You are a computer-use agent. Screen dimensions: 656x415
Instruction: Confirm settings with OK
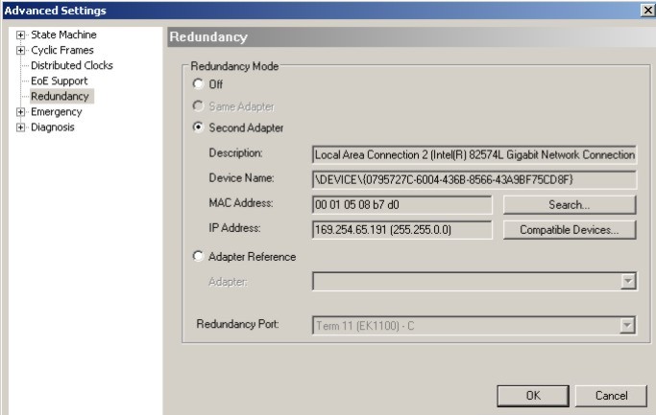click(x=533, y=396)
